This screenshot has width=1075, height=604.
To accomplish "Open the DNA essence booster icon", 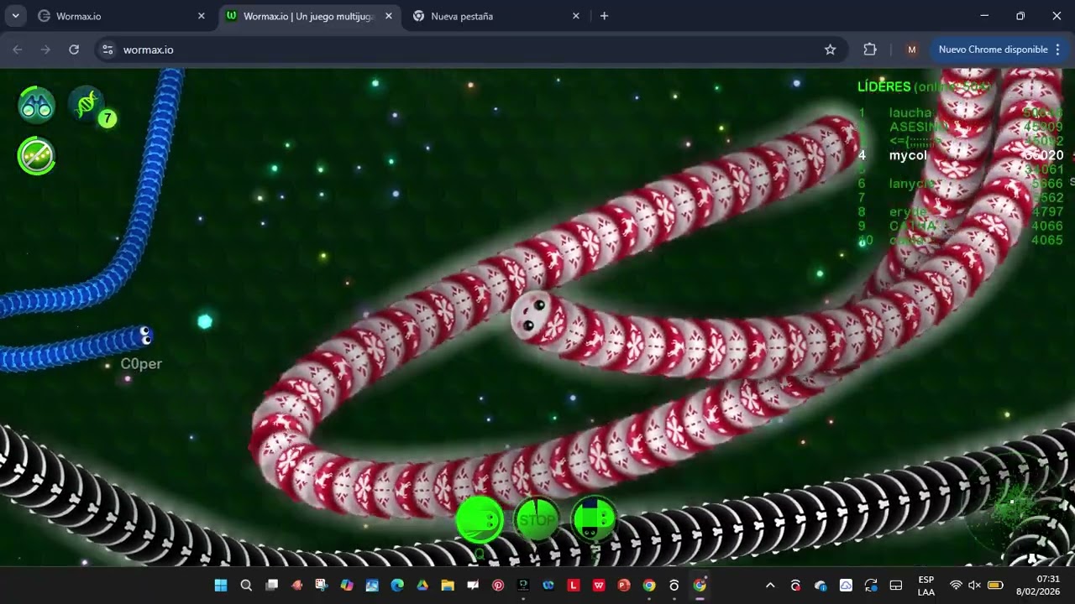I will click(x=86, y=103).
